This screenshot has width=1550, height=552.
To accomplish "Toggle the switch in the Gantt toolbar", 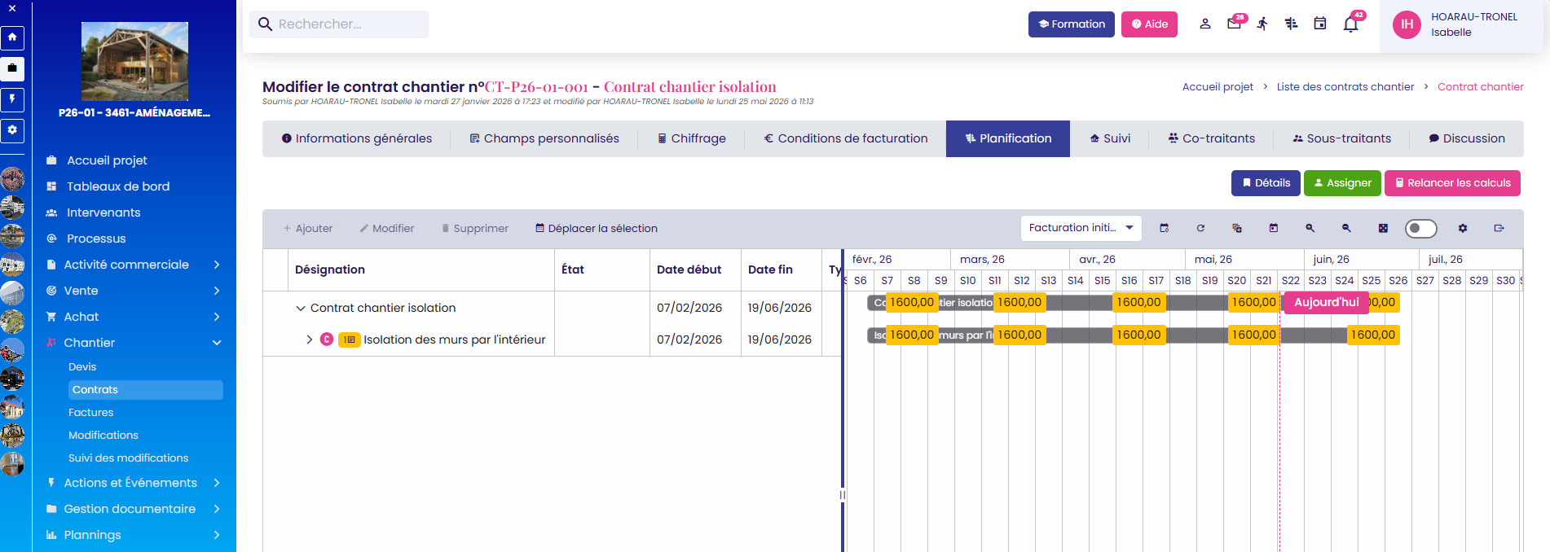I will pyautogui.click(x=1420, y=228).
